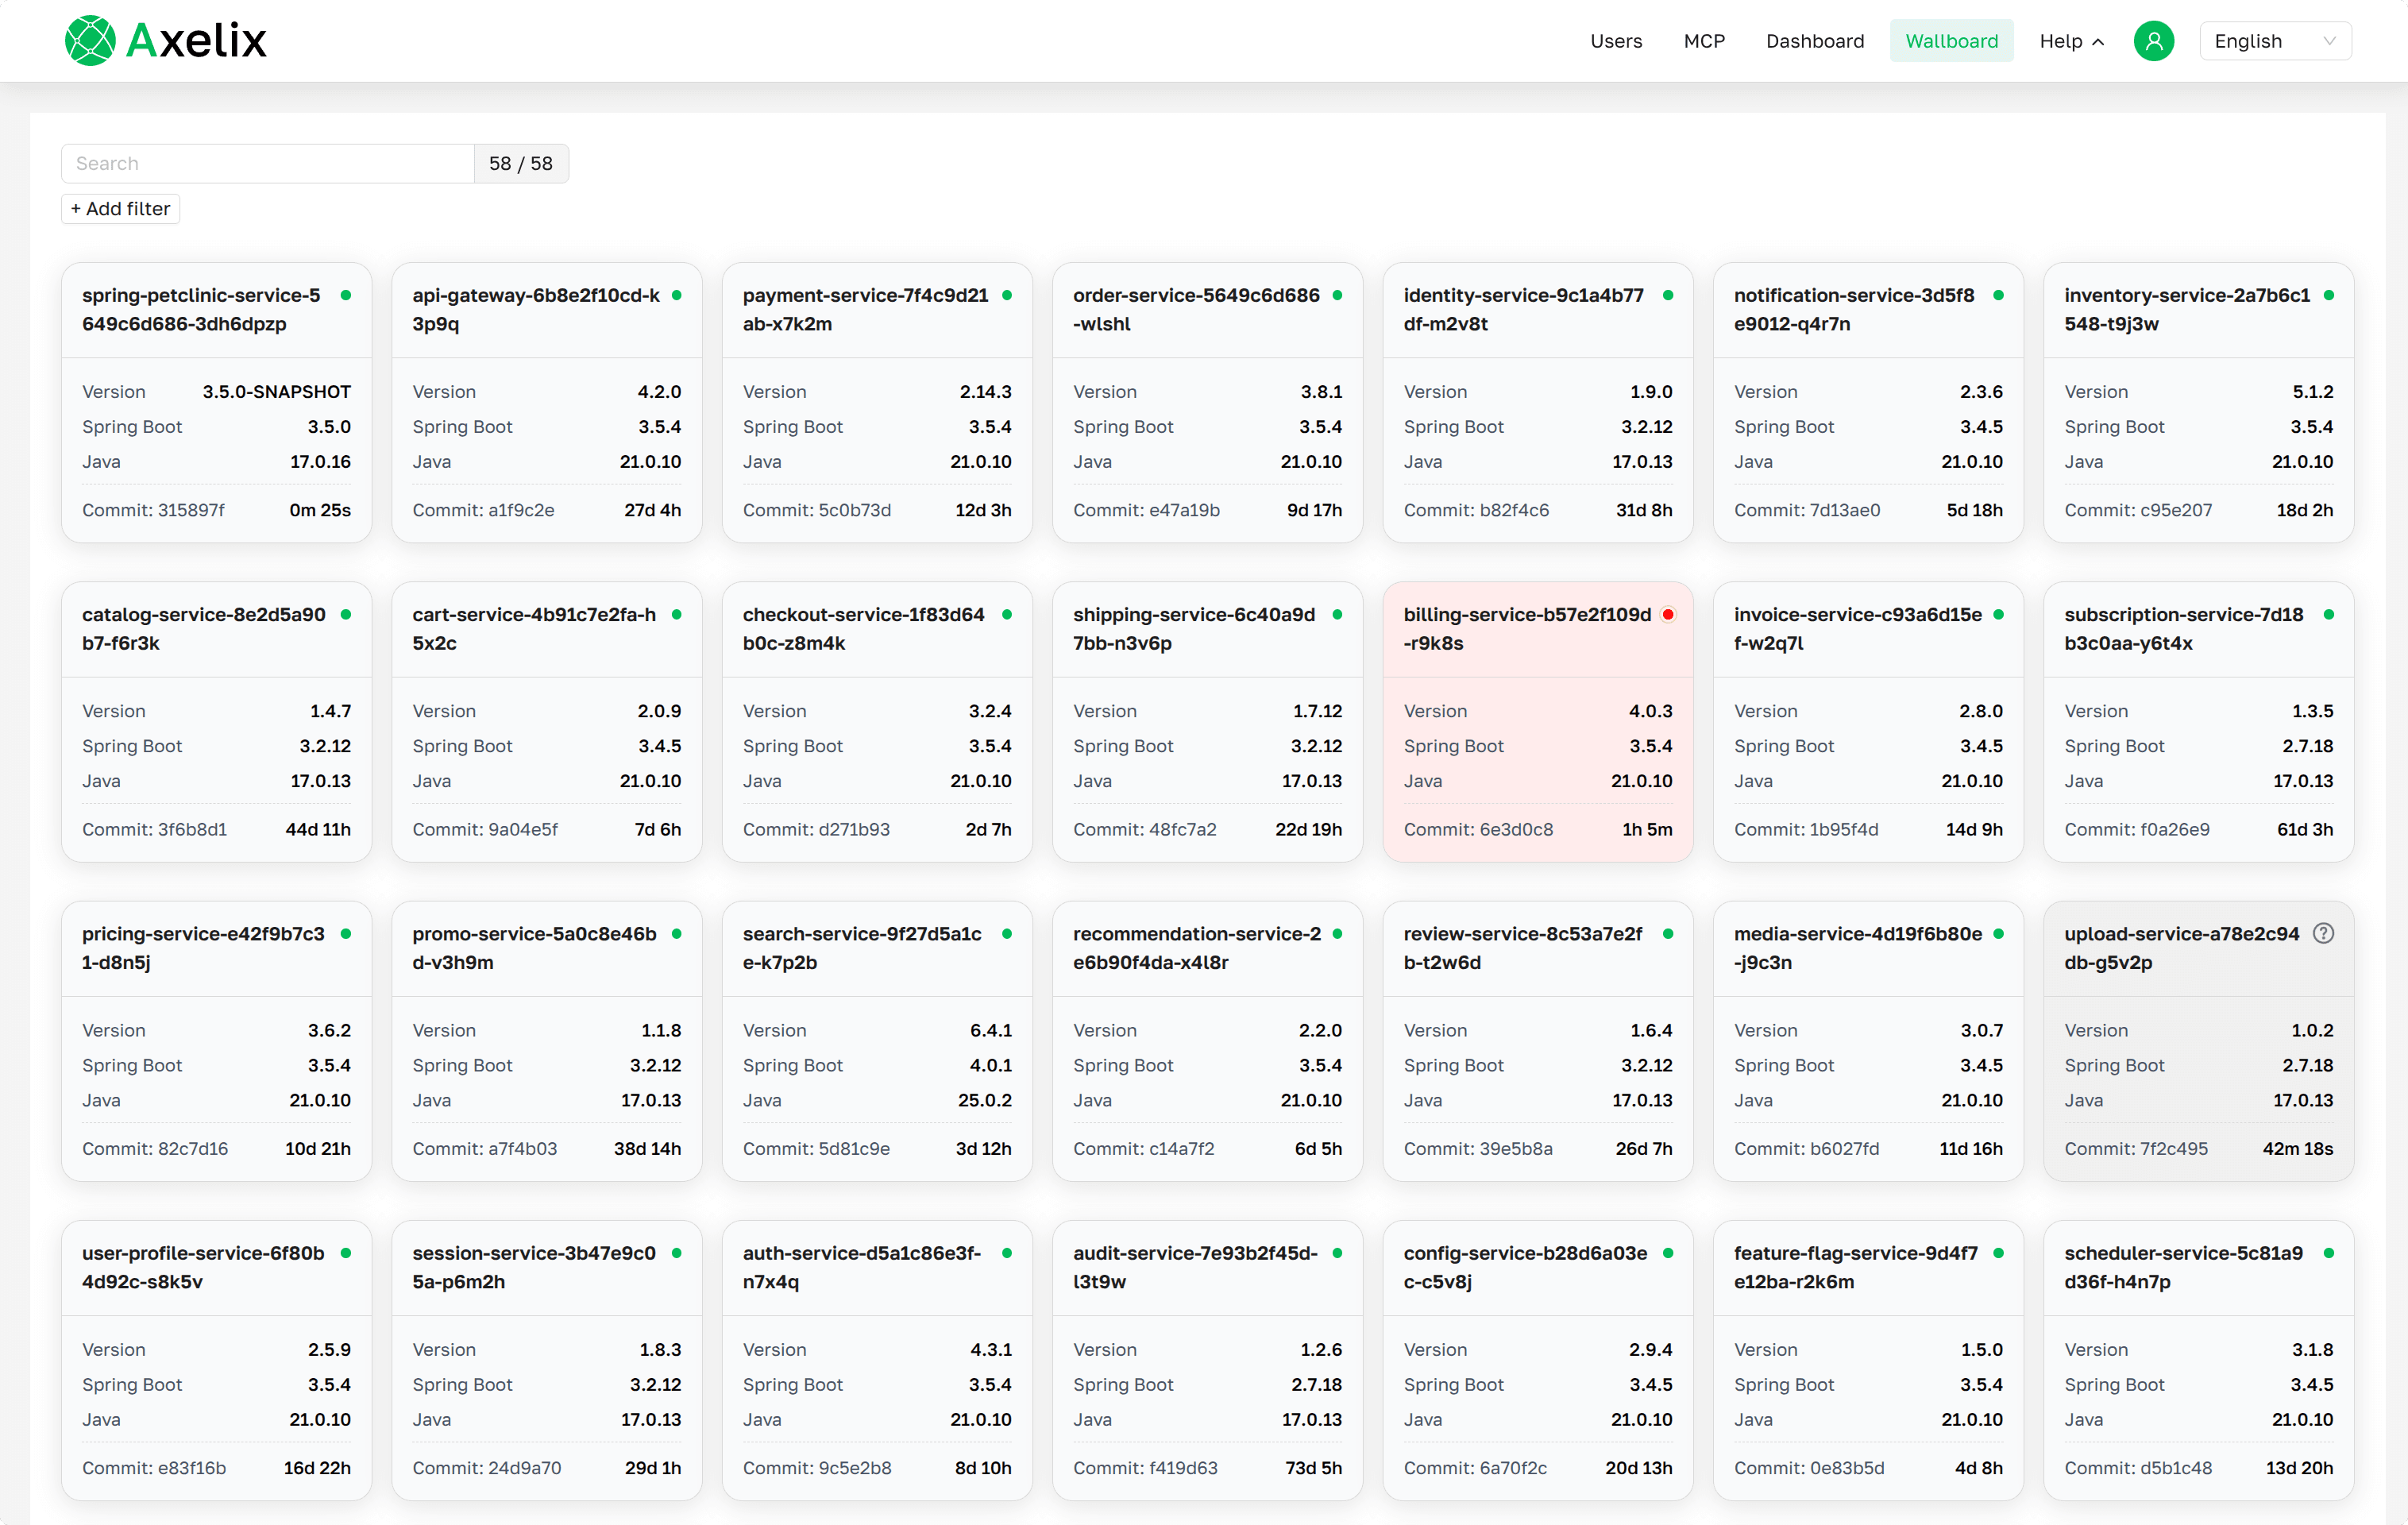Click the red status dot on billing-service card
2408x1525 pixels.
point(1667,615)
